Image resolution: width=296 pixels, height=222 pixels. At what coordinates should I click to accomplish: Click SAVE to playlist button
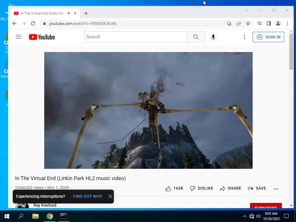click(257, 188)
